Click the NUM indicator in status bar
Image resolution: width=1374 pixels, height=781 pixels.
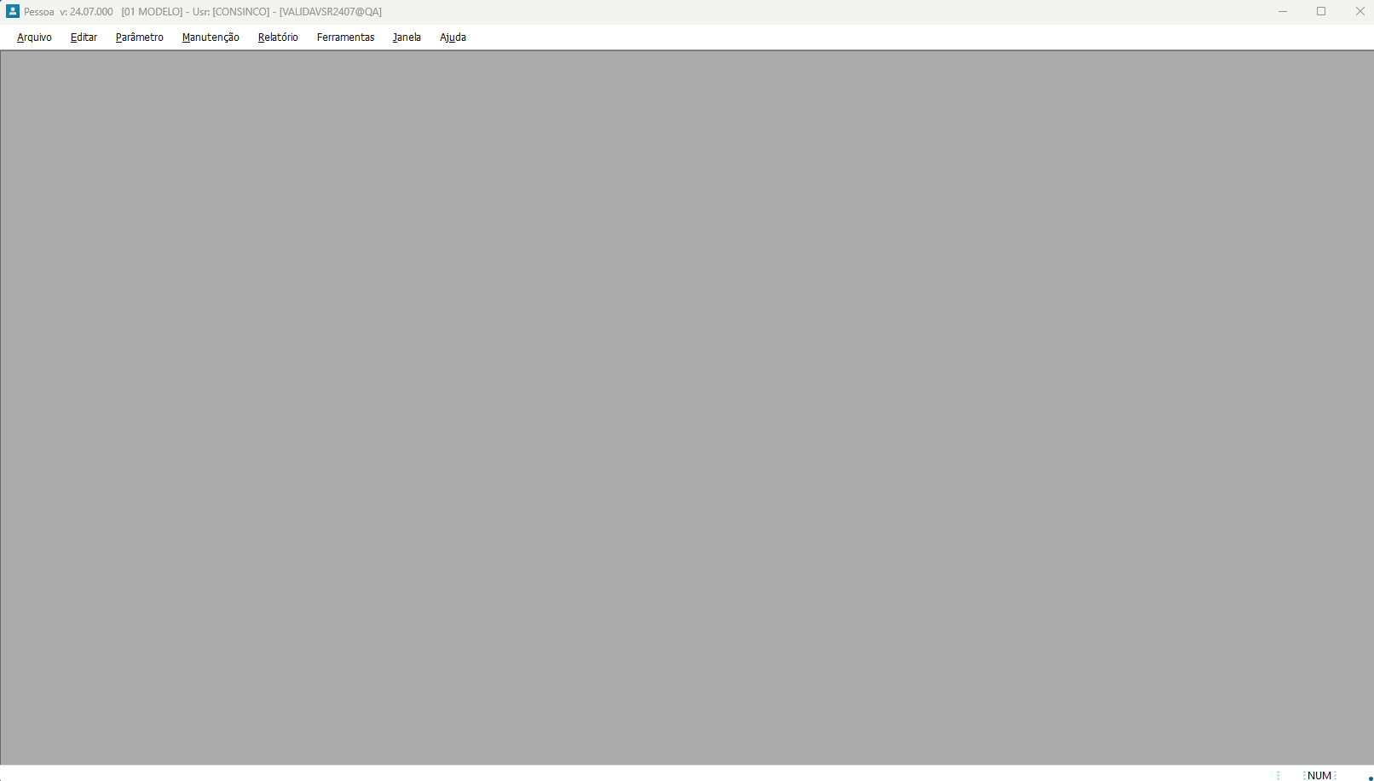1319,775
